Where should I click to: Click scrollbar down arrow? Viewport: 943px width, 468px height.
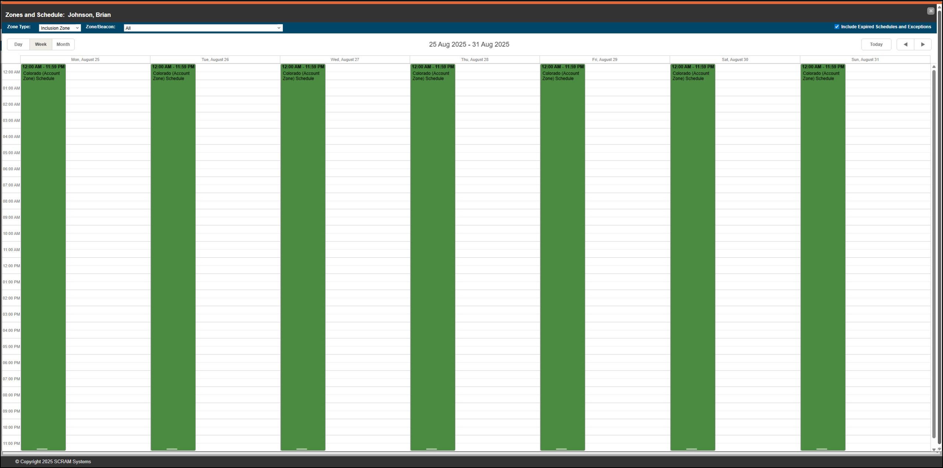pos(934,450)
